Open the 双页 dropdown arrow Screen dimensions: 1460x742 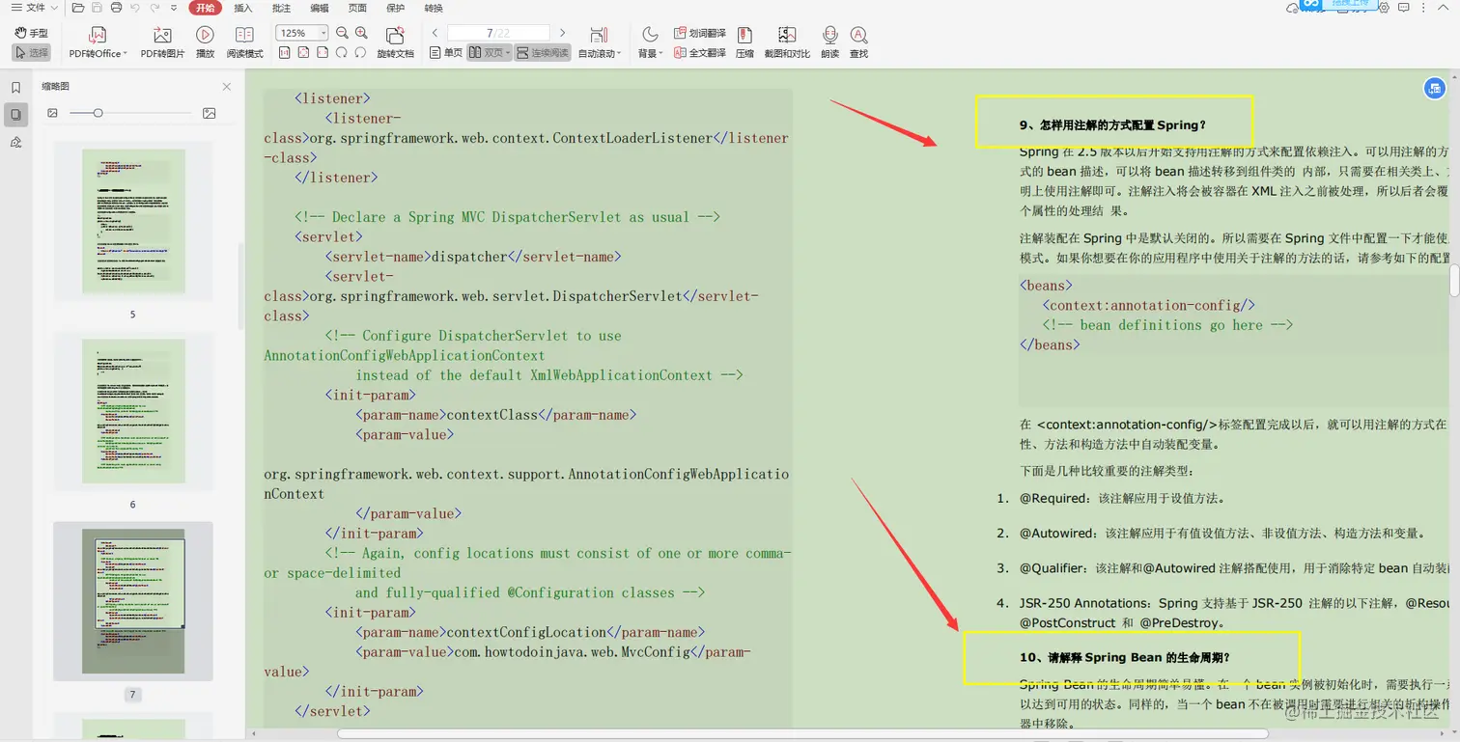(508, 53)
